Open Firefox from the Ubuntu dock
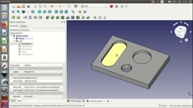 (x=5, y=25)
